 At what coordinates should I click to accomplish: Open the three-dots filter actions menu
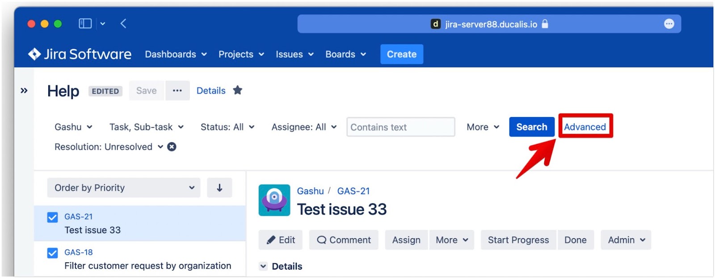[x=177, y=90]
